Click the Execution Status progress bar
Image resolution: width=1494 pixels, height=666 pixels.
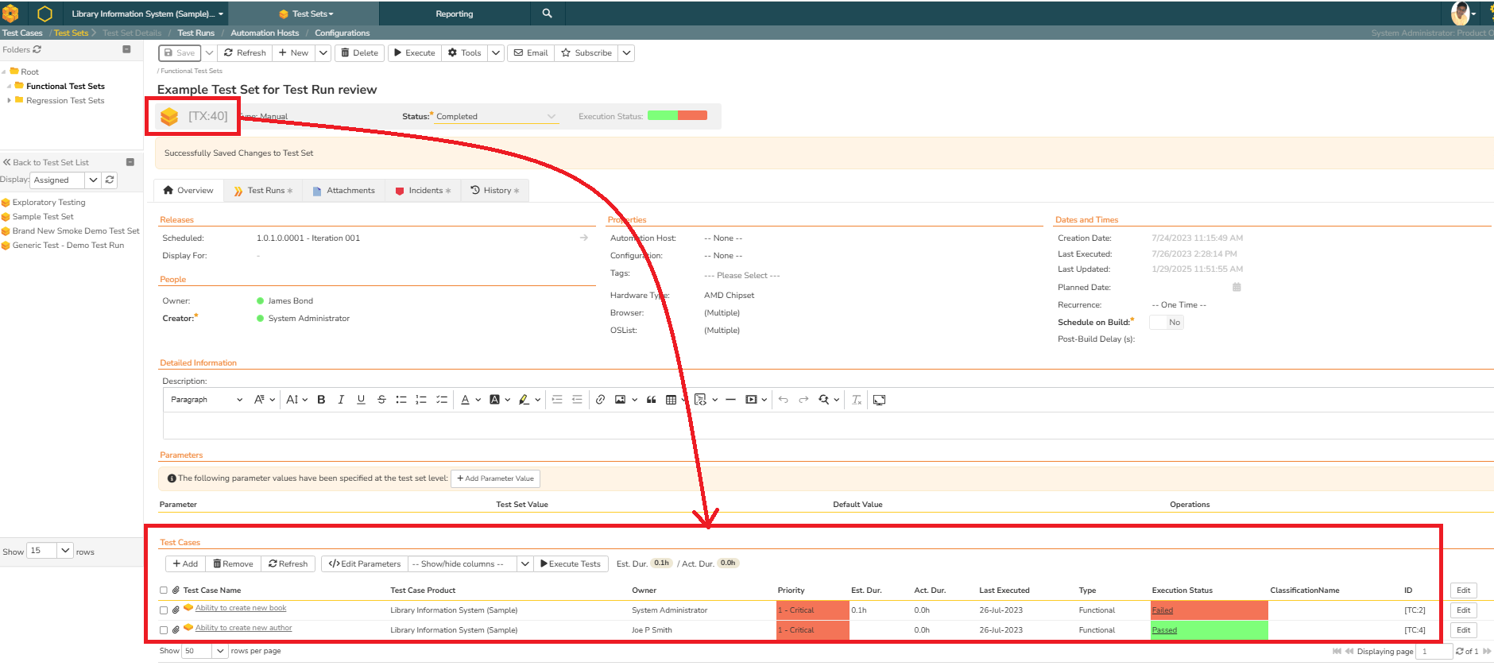point(677,116)
